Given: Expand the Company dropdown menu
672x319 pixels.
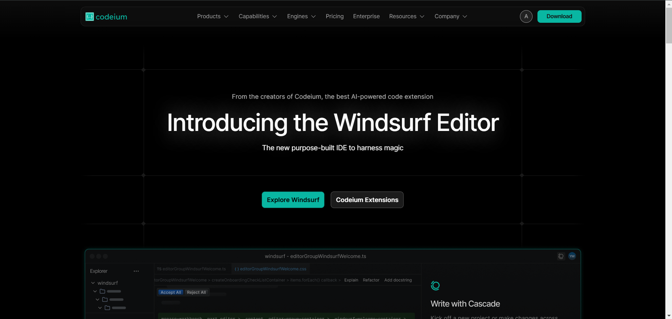Looking at the screenshot, I should tap(451, 16).
